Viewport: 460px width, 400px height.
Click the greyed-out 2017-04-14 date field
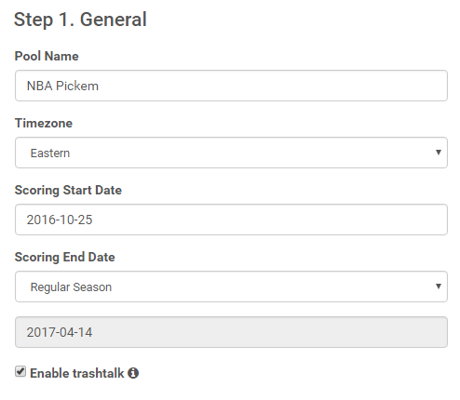pyautogui.click(x=231, y=332)
